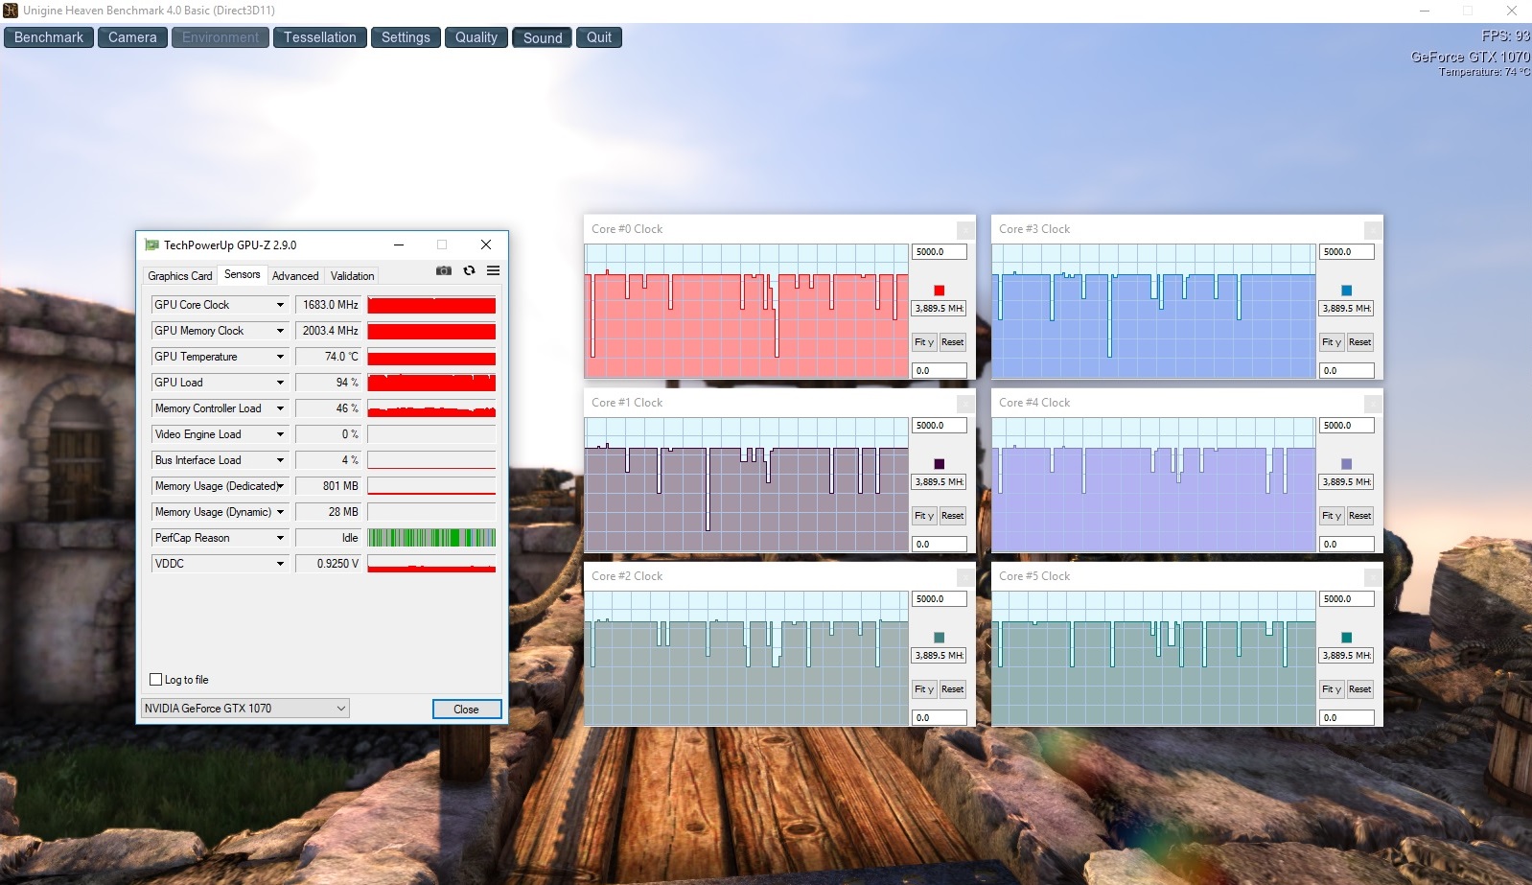
Task: Open the NVIDIA GeForce GTX 1070 selector
Action: 244,709
